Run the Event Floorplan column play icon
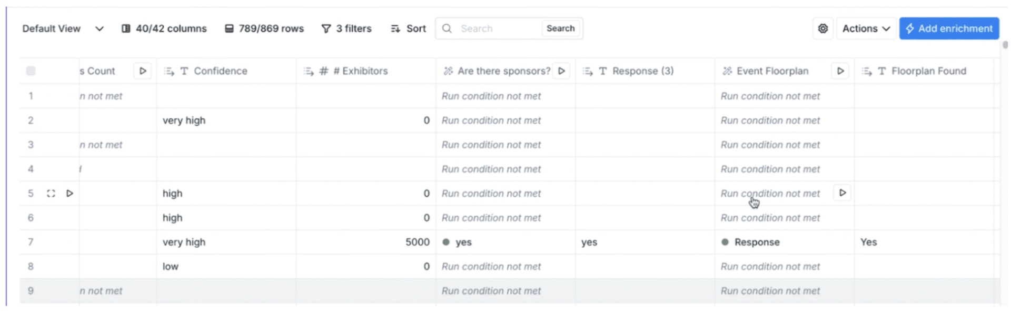This screenshot has width=1011, height=313. coord(840,71)
